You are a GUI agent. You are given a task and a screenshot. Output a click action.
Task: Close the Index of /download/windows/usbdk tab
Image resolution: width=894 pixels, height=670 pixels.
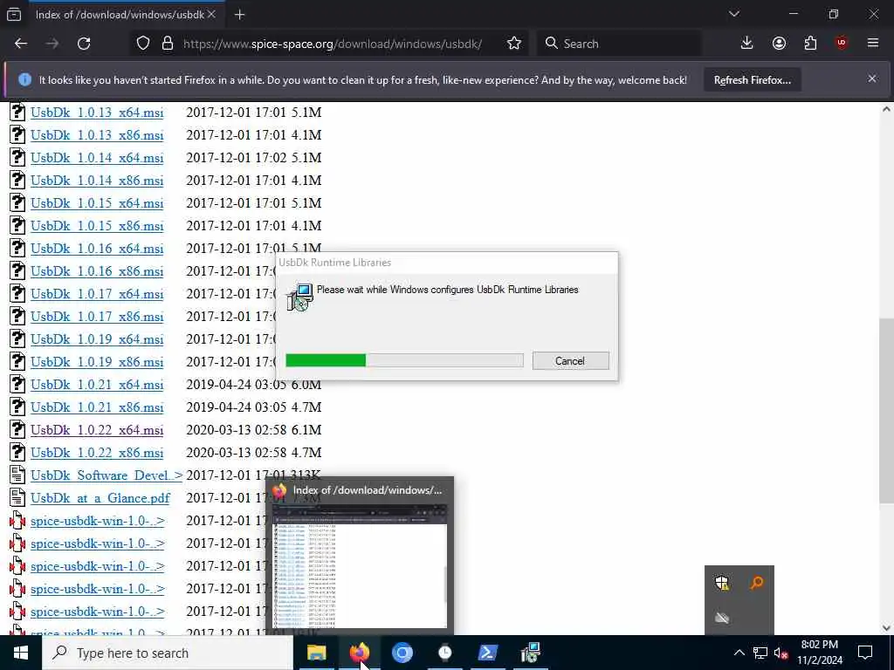coord(211,14)
